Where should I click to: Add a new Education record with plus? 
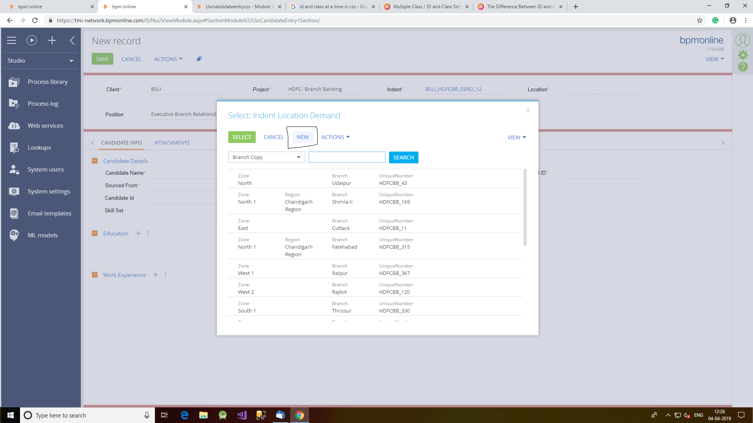[x=138, y=233]
